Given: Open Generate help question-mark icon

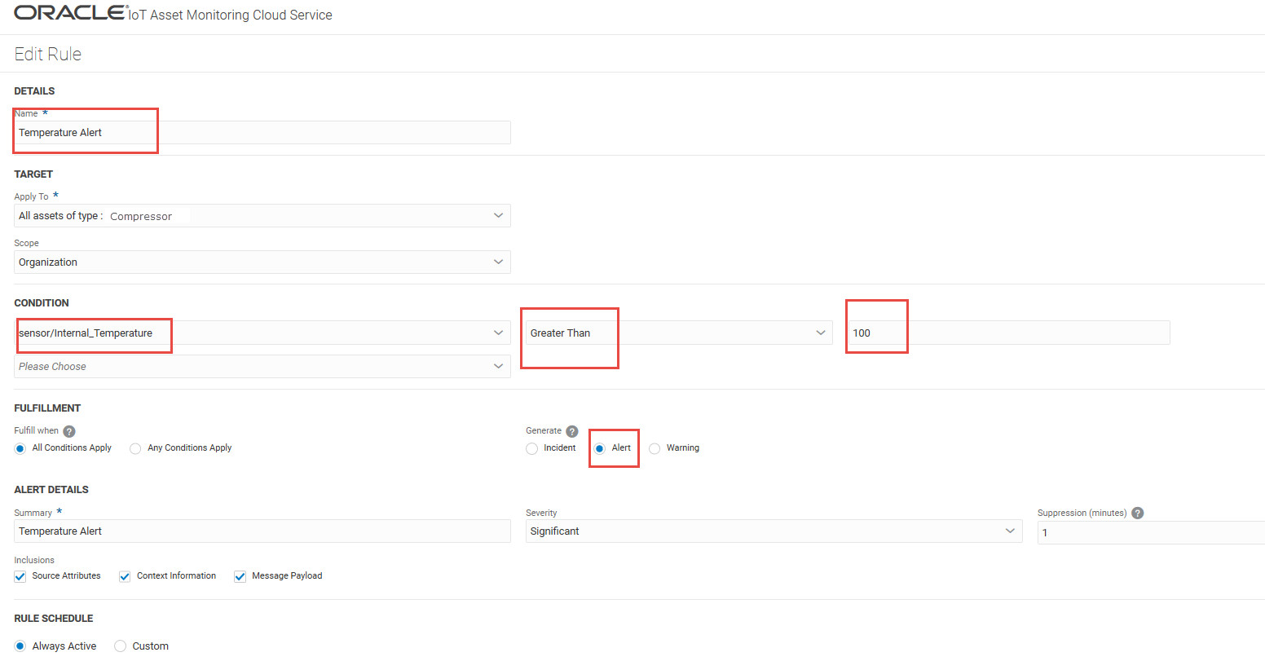Looking at the screenshot, I should [x=572, y=431].
